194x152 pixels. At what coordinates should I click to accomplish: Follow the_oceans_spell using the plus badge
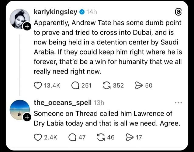27,117
